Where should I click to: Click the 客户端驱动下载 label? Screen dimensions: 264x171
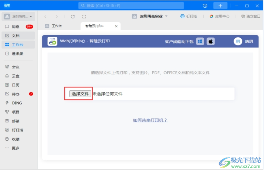pos(179,42)
